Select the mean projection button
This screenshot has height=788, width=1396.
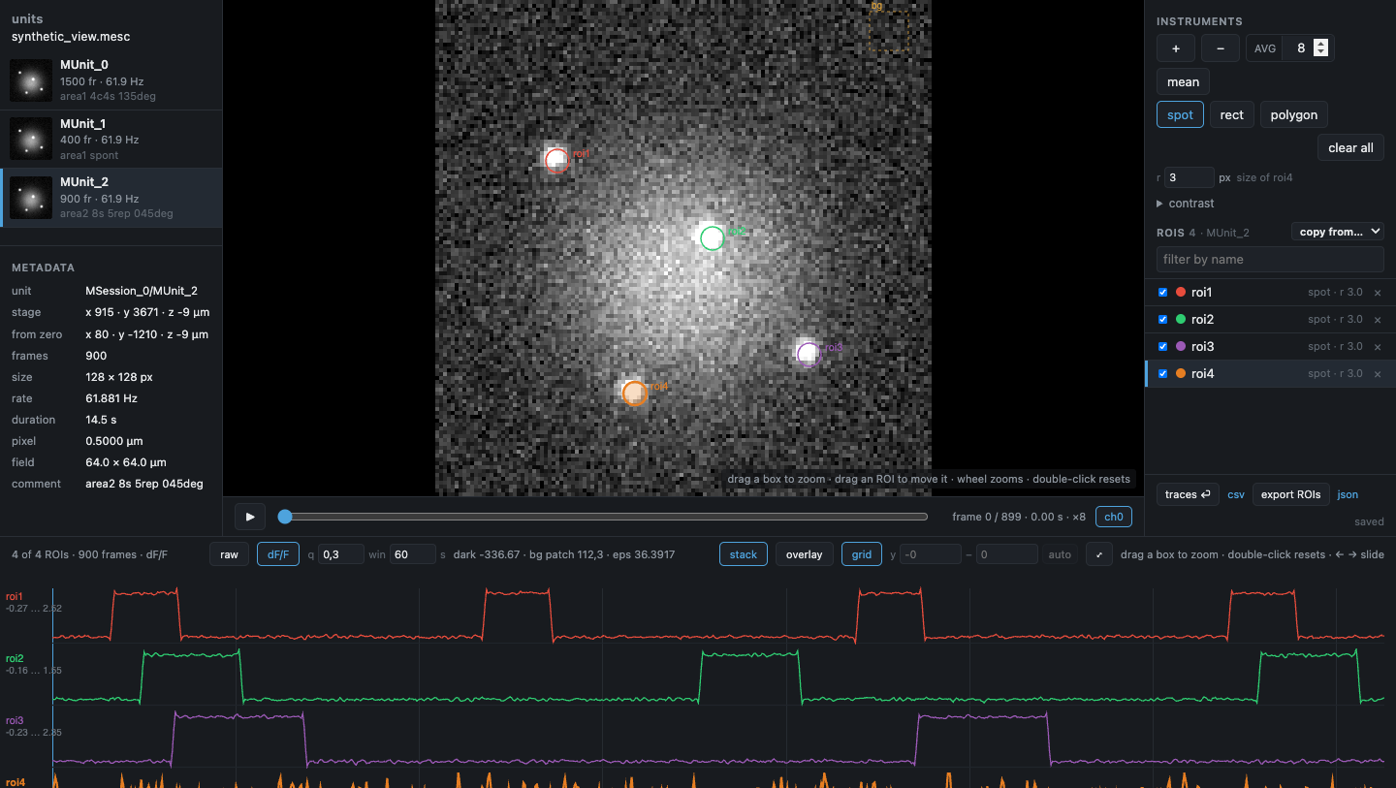click(x=1183, y=82)
